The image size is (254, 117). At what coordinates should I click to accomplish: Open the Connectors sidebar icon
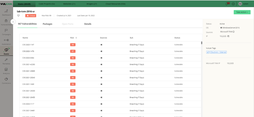tap(6, 79)
